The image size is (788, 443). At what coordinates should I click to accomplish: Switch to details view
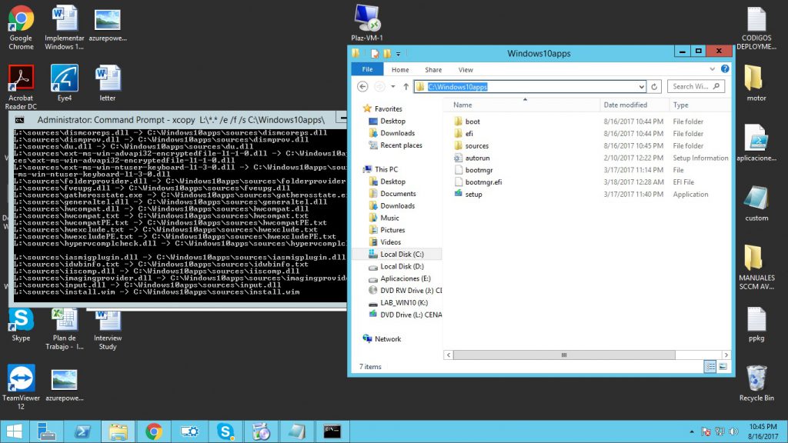[x=710, y=366]
